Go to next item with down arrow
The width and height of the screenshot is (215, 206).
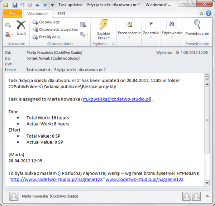point(45,5)
